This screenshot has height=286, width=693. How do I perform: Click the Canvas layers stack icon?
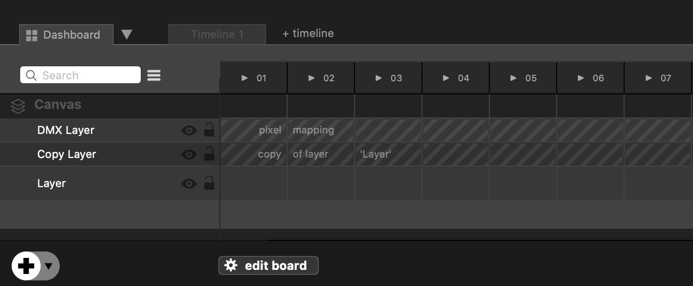[18, 106]
